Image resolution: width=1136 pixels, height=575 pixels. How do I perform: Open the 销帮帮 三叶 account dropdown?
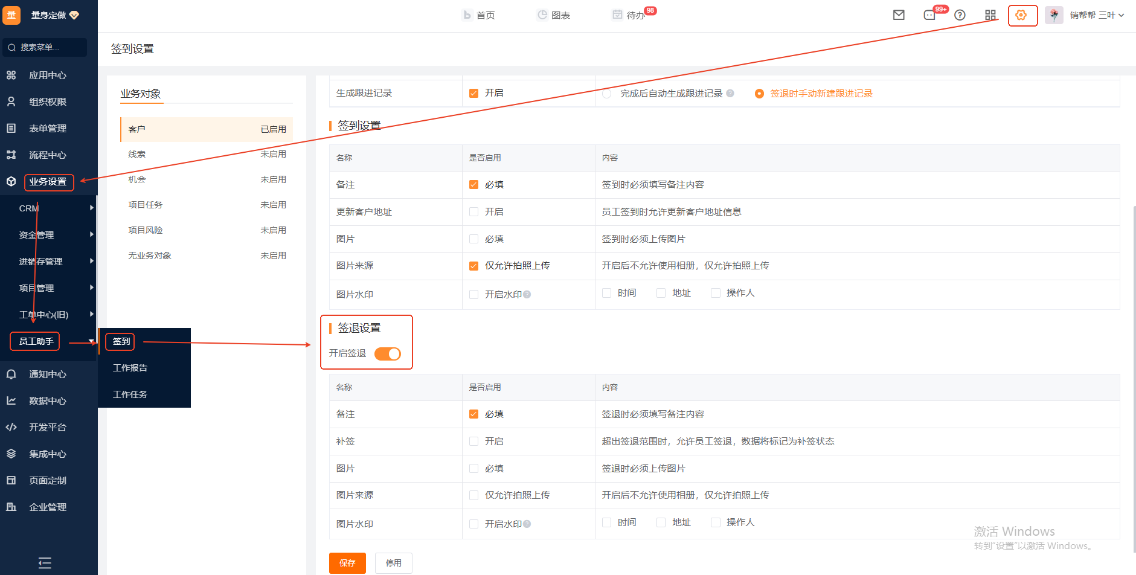(1097, 15)
